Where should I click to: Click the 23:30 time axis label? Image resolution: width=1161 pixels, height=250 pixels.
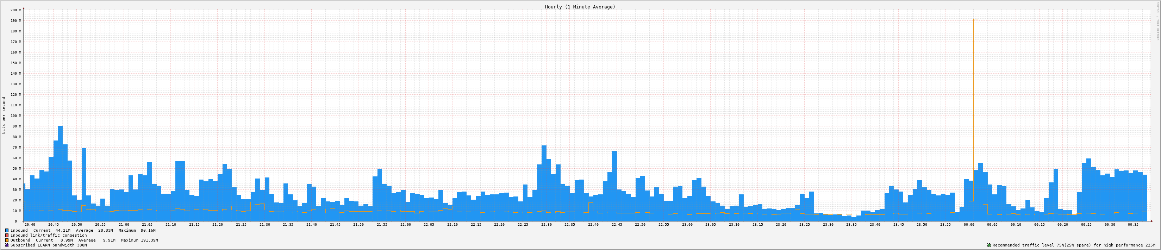(828, 224)
